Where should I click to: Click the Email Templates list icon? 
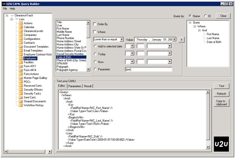[21, 51]
